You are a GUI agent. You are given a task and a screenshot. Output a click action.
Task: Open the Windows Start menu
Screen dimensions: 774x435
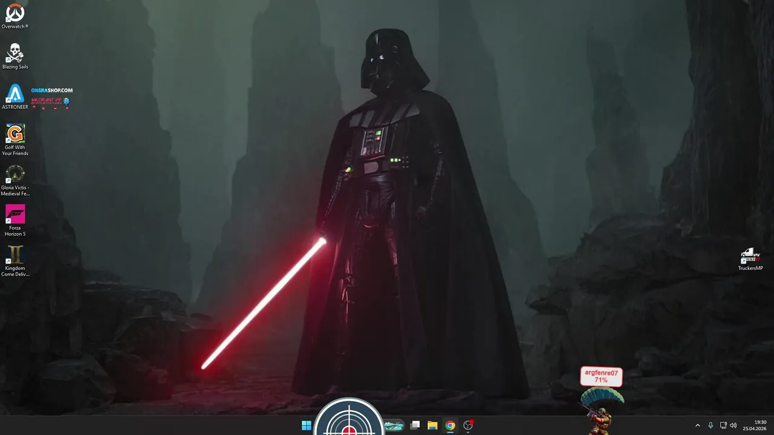pyautogui.click(x=307, y=425)
